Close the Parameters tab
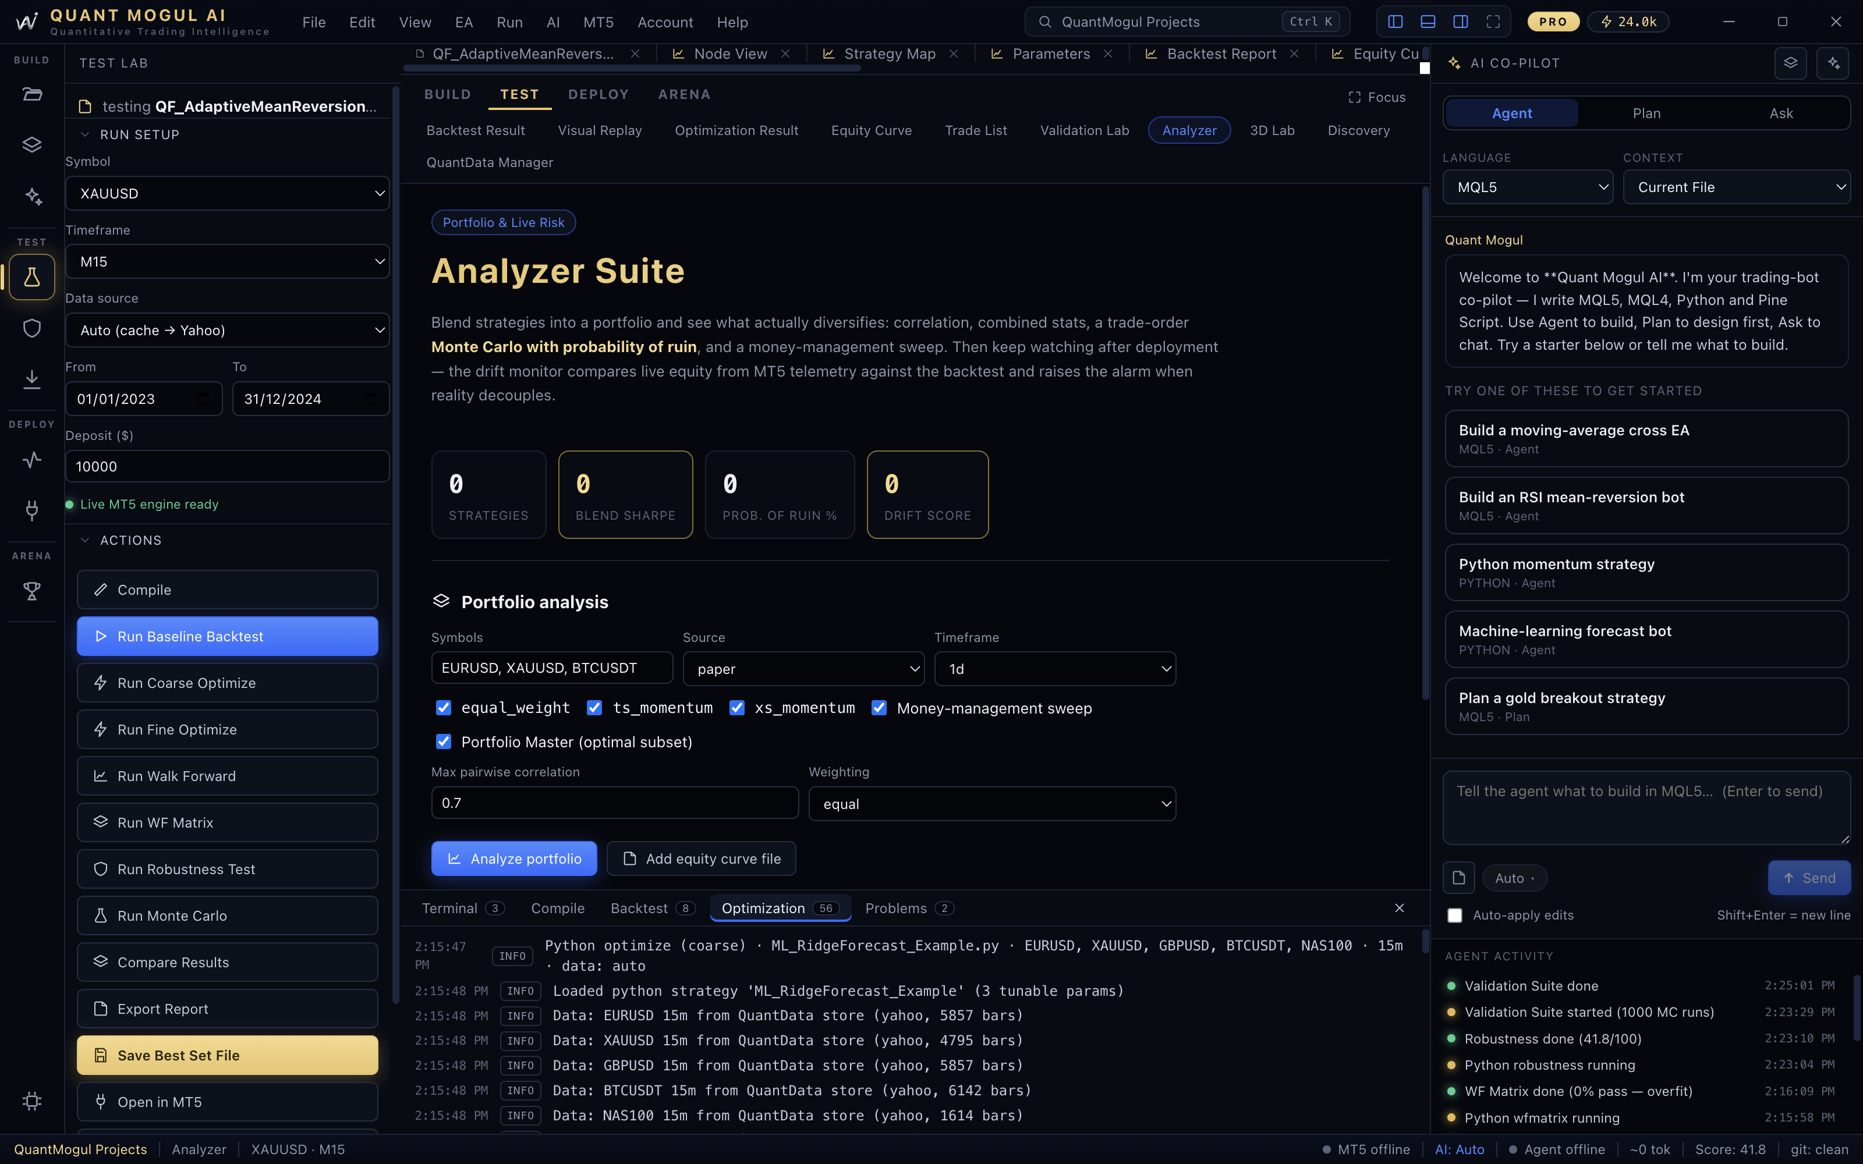 (1108, 54)
